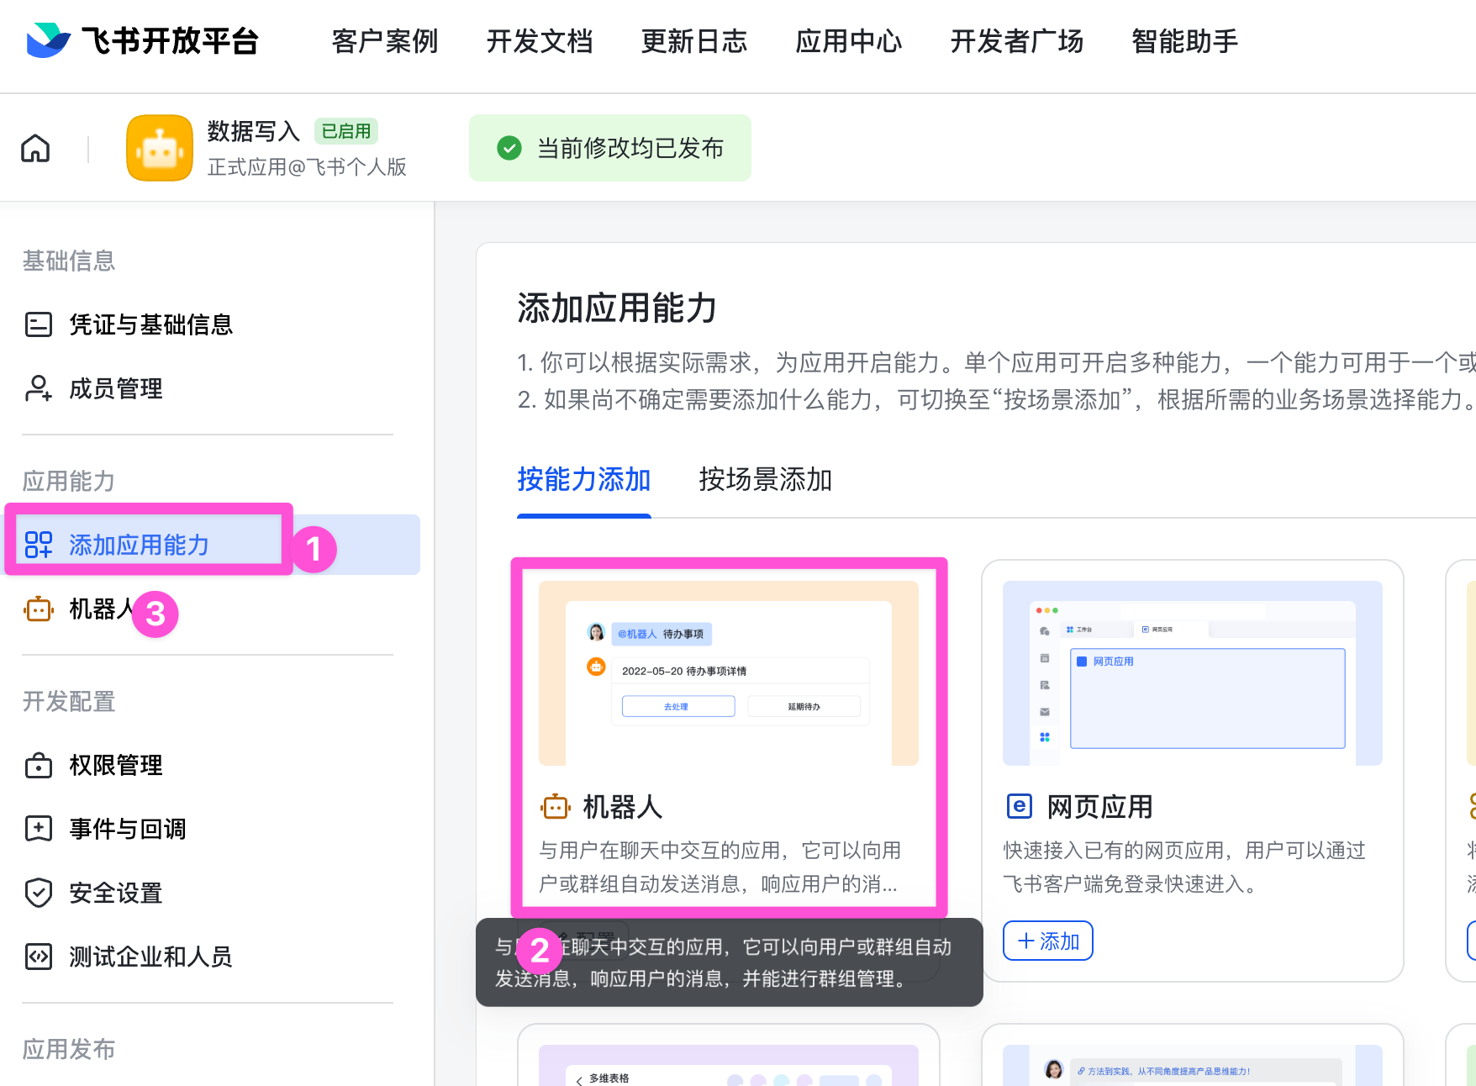The height and width of the screenshot is (1086, 1476).
Task: Click the 成员管理 person icon
Action: (x=39, y=388)
